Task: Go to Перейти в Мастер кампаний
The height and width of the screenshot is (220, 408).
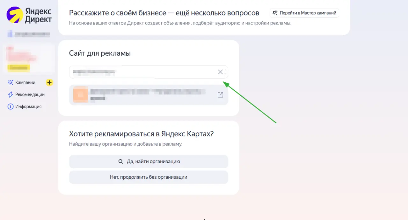Action: click(x=304, y=13)
